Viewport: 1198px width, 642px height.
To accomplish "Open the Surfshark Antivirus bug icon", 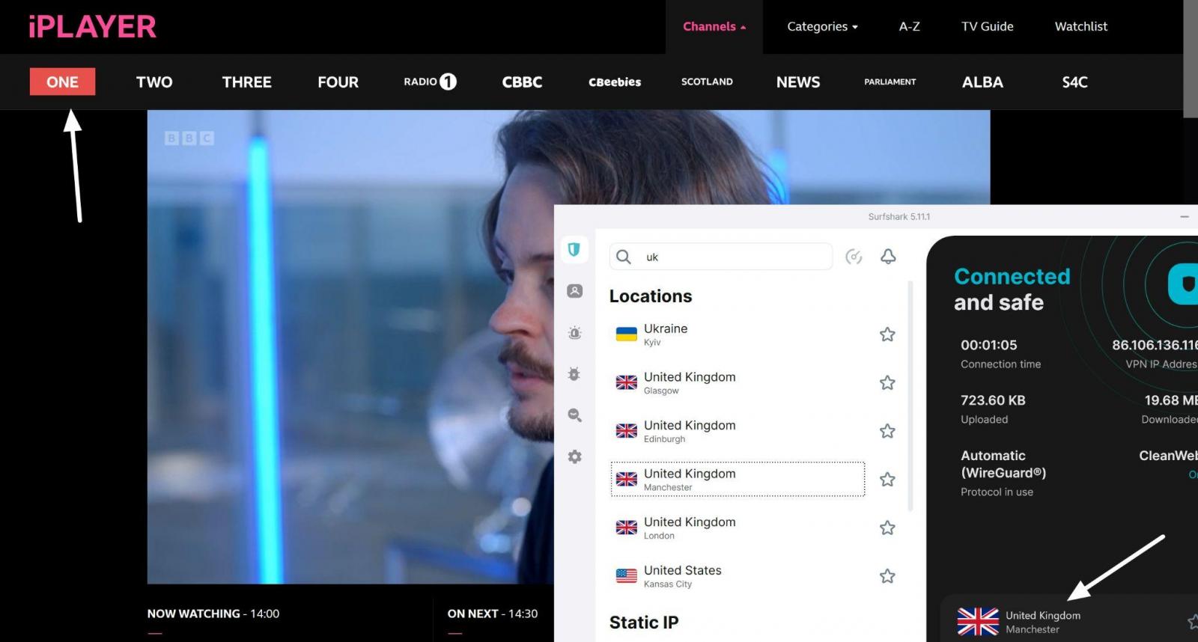I will (574, 374).
